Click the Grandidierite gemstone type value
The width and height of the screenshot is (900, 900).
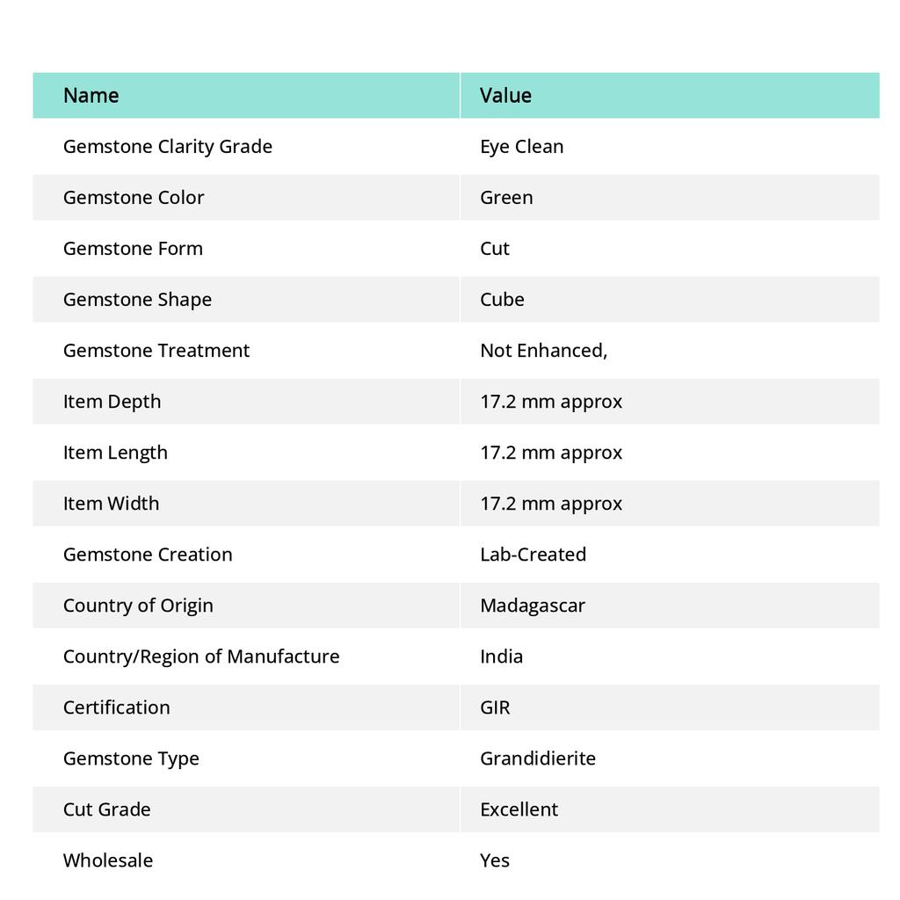537,758
